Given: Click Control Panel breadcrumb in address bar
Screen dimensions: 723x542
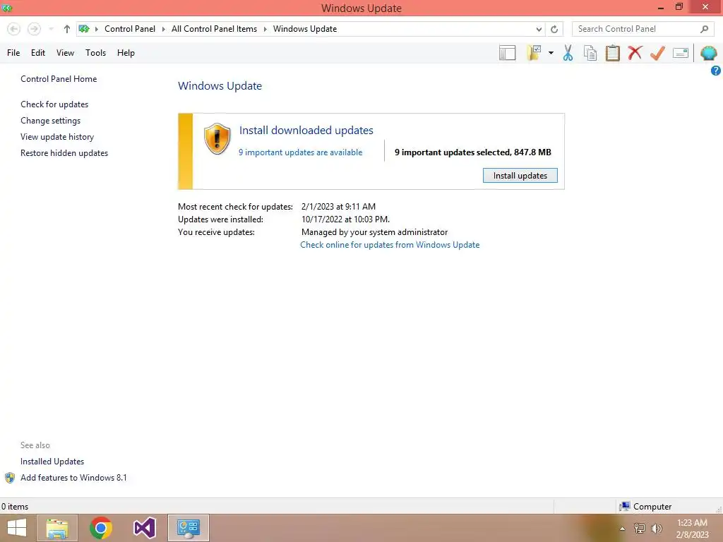Looking at the screenshot, I should (x=130, y=29).
